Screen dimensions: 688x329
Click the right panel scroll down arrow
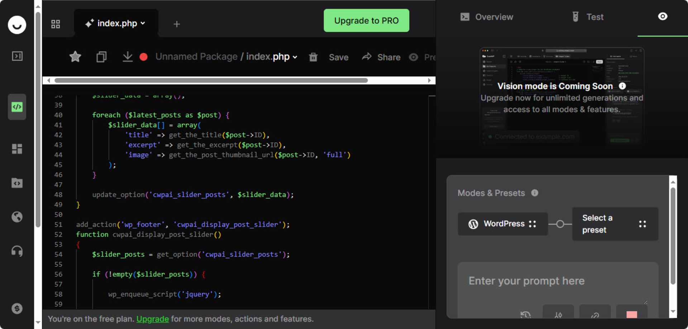click(x=673, y=311)
